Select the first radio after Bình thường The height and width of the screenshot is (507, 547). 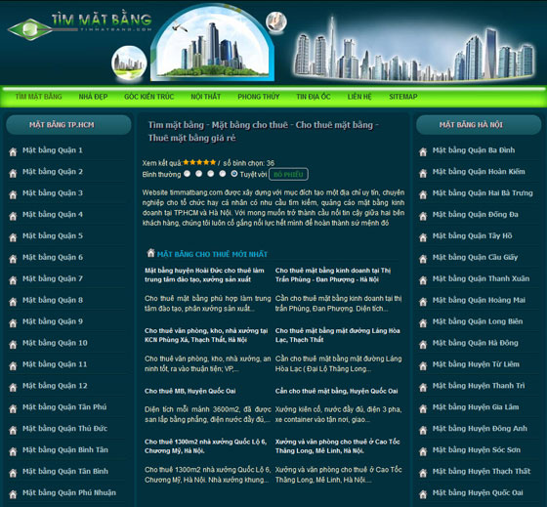(188, 174)
